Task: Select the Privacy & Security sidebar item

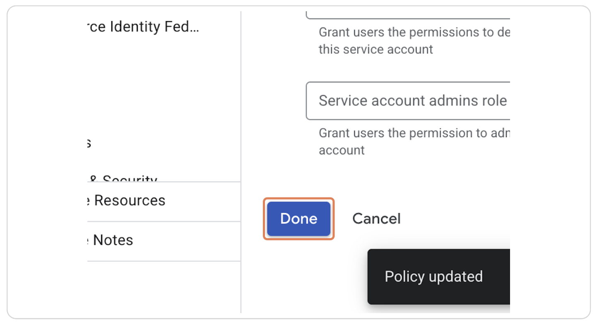Action: click(x=123, y=179)
